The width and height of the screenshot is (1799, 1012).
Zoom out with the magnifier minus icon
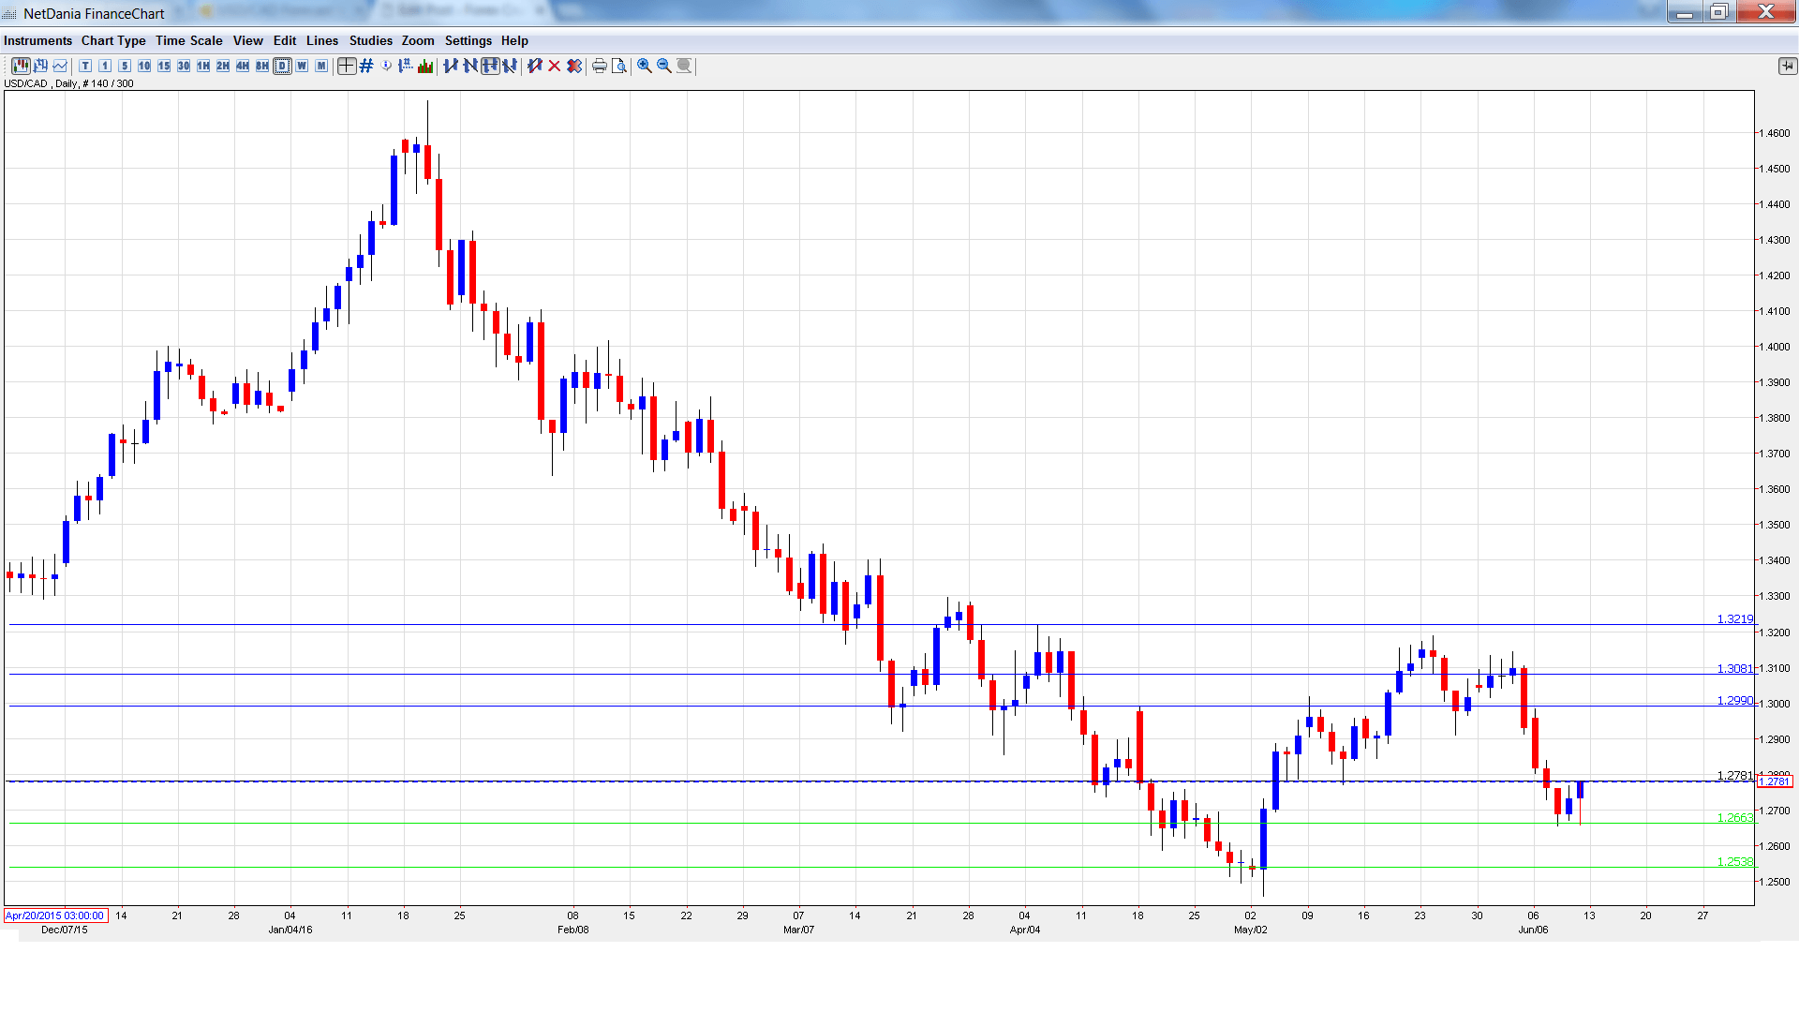[664, 66]
